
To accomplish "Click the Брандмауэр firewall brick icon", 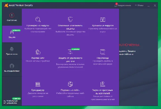I will pos(38,84).
